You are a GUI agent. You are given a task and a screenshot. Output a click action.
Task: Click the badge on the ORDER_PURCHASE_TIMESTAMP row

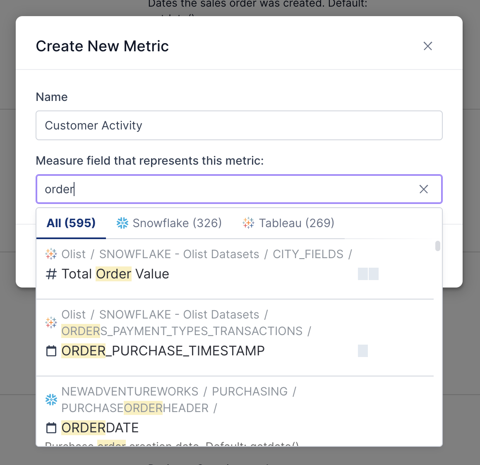click(x=362, y=351)
